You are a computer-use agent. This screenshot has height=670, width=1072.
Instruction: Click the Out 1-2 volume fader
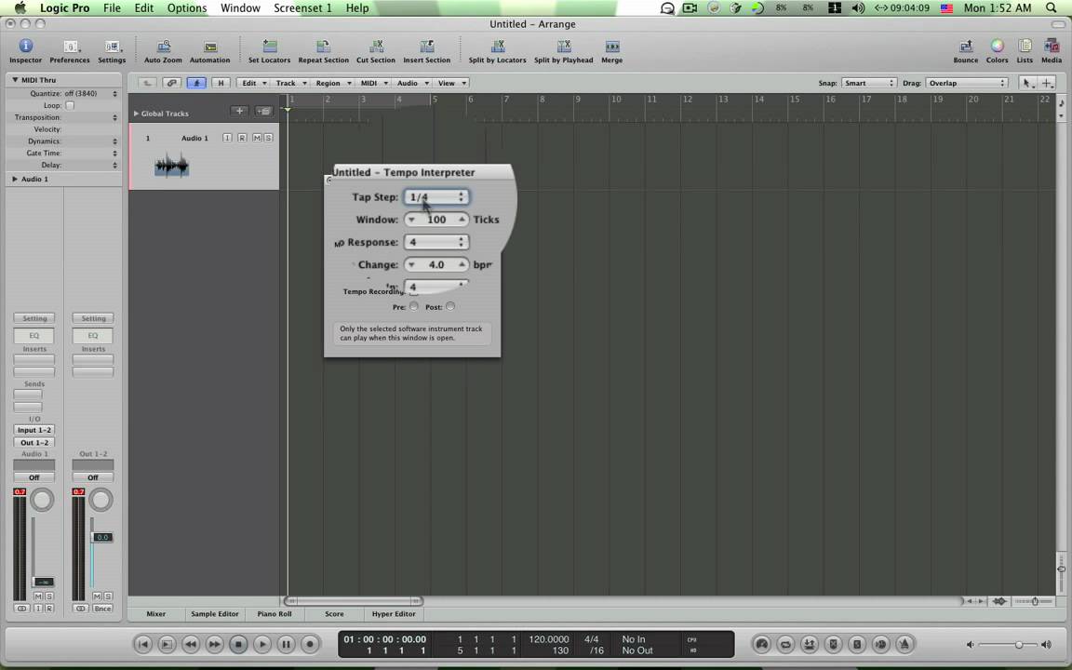102,537
